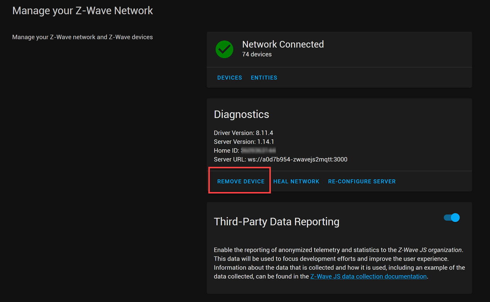Click the Third-Party Data Reporting heading
The width and height of the screenshot is (490, 302).
pyautogui.click(x=276, y=221)
